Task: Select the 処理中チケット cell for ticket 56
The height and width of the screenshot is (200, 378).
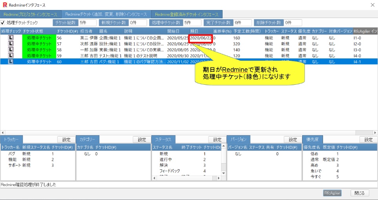Action: (x=39, y=38)
